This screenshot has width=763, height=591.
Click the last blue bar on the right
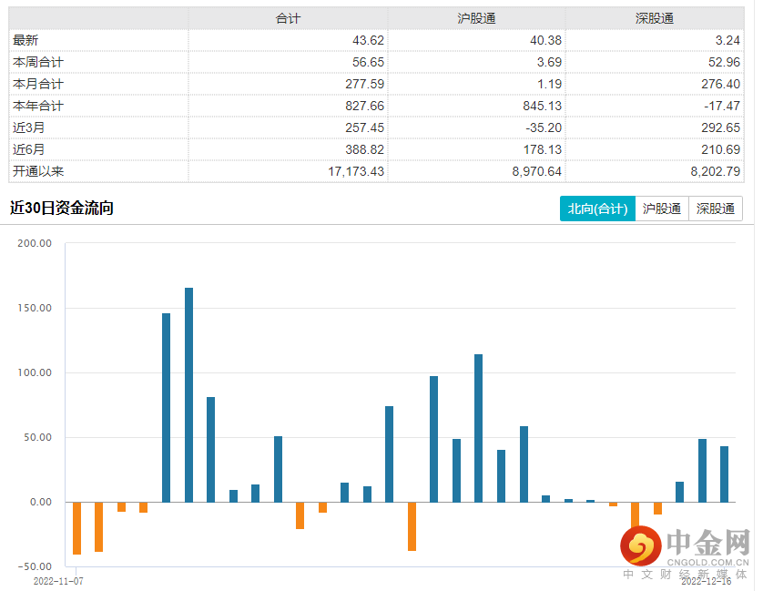tap(725, 474)
